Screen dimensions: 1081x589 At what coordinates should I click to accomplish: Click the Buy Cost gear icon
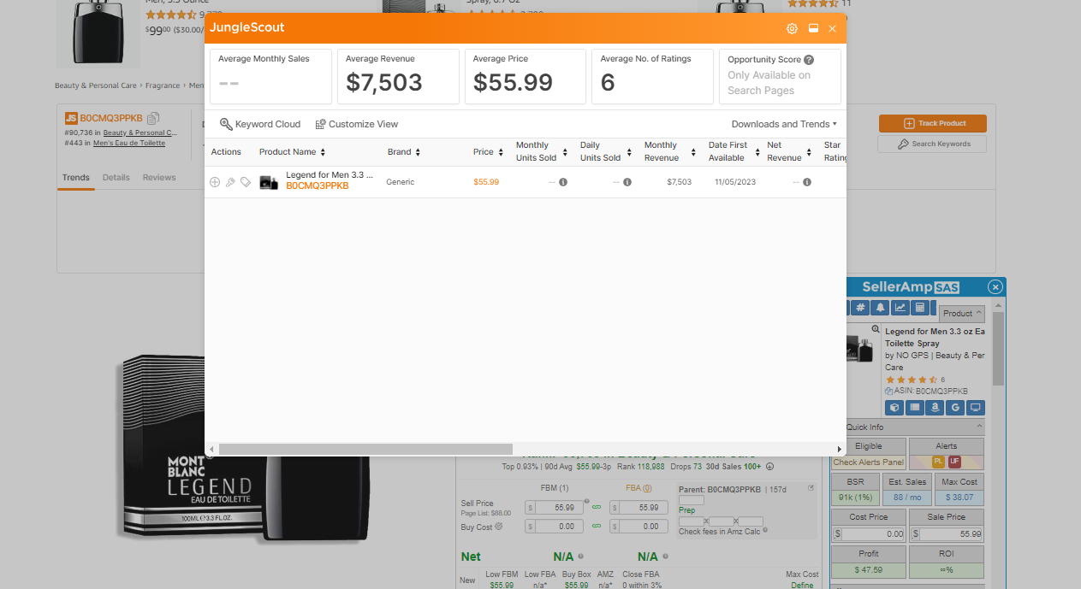(x=499, y=527)
